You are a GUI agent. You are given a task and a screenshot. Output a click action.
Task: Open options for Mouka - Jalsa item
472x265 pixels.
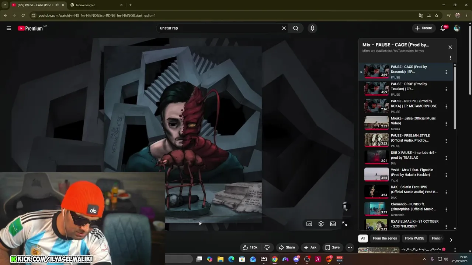446,124
